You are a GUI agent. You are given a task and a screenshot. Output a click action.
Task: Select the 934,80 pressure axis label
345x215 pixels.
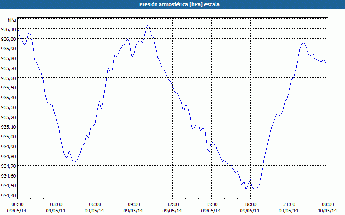(9, 157)
